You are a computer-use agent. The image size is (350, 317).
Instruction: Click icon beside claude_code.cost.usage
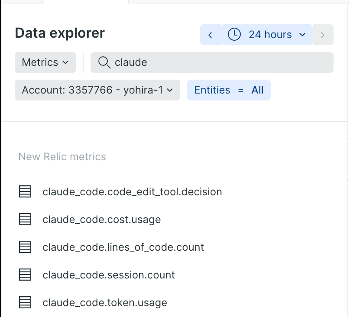[x=25, y=219]
